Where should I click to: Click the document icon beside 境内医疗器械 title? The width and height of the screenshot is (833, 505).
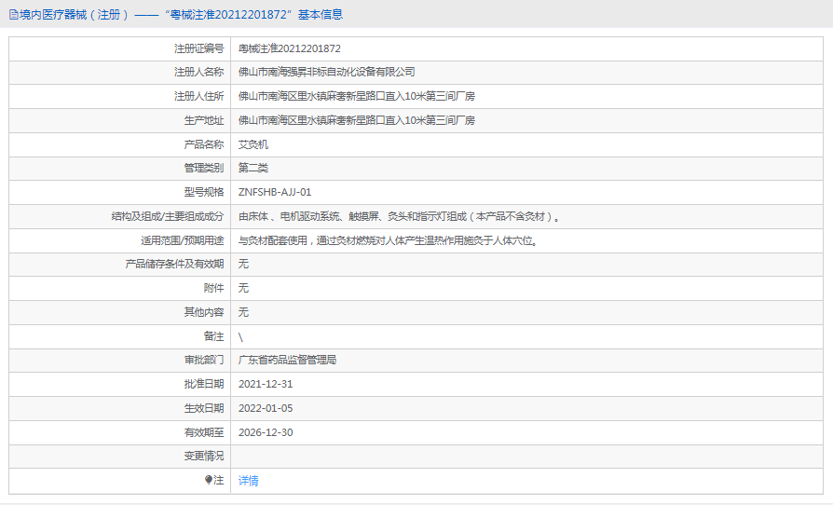(13, 15)
